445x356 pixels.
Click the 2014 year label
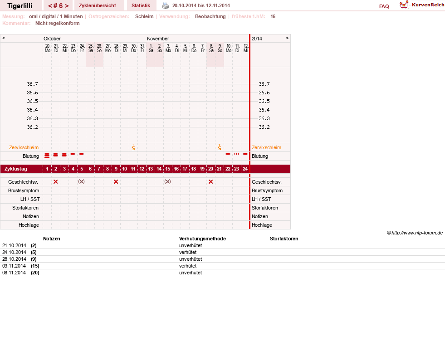coord(257,39)
